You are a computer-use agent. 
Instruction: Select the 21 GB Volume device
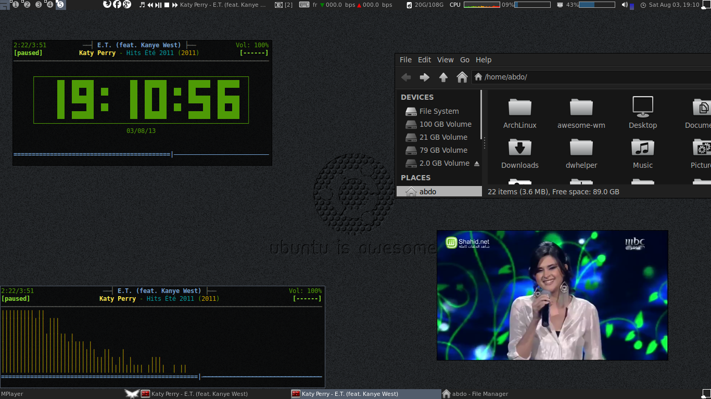point(438,137)
